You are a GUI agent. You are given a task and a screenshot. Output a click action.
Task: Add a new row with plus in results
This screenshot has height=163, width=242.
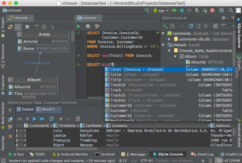pos(61,119)
